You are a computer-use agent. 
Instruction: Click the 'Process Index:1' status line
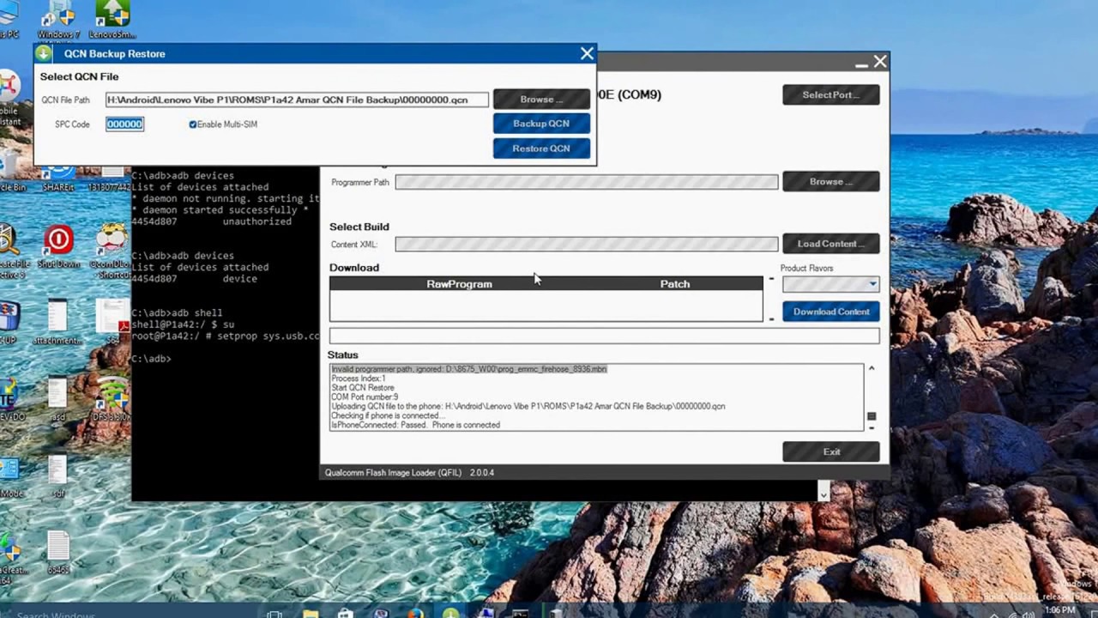coord(359,379)
